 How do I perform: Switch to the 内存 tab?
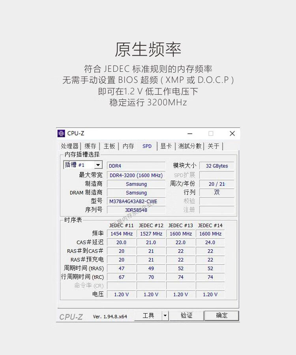tap(128, 146)
